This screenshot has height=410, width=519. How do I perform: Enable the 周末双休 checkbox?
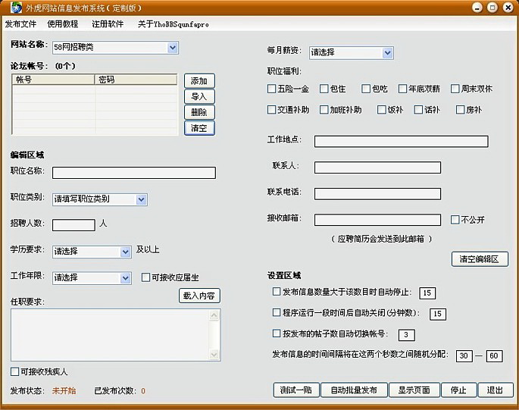pos(455,89)
